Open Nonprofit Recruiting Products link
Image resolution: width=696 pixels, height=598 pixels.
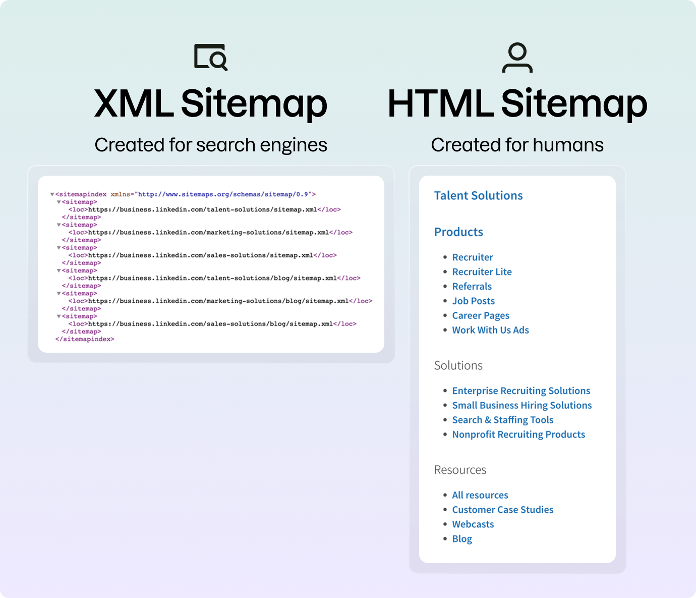pyautogui.click(x=518, y=435)
